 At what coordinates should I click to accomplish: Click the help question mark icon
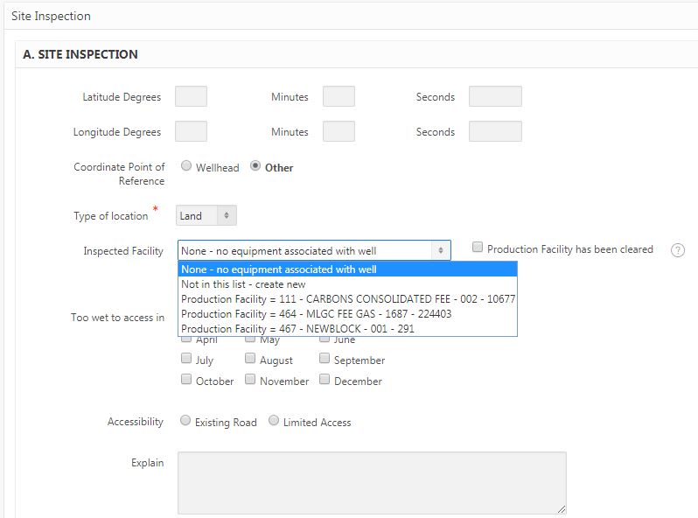[x=677, y=250]
